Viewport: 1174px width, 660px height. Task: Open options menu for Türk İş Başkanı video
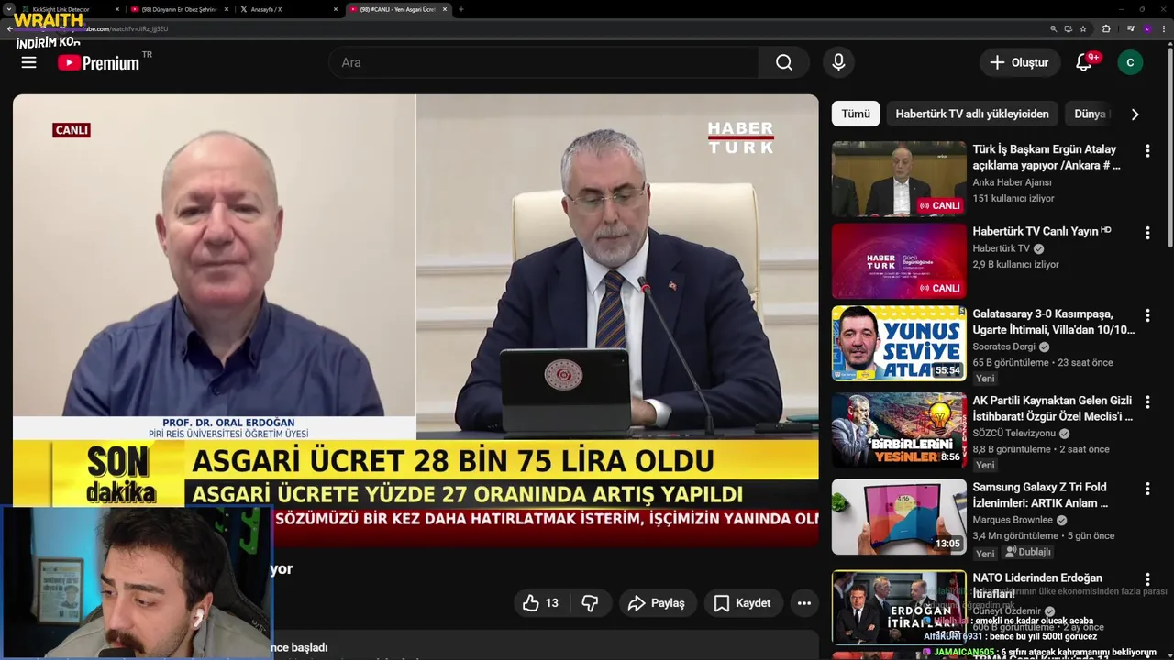(x=1146, y=150)
